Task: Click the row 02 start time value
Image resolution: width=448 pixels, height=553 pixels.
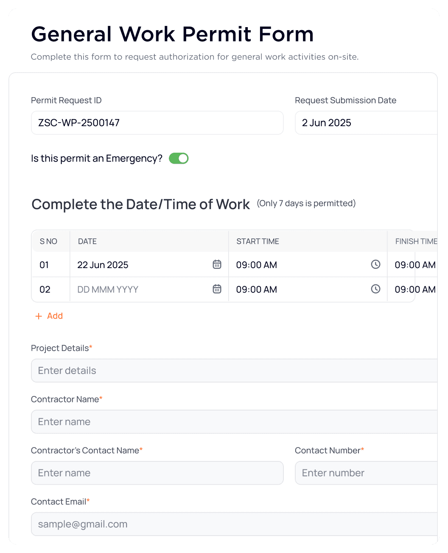Action: [x=257, y=289]
